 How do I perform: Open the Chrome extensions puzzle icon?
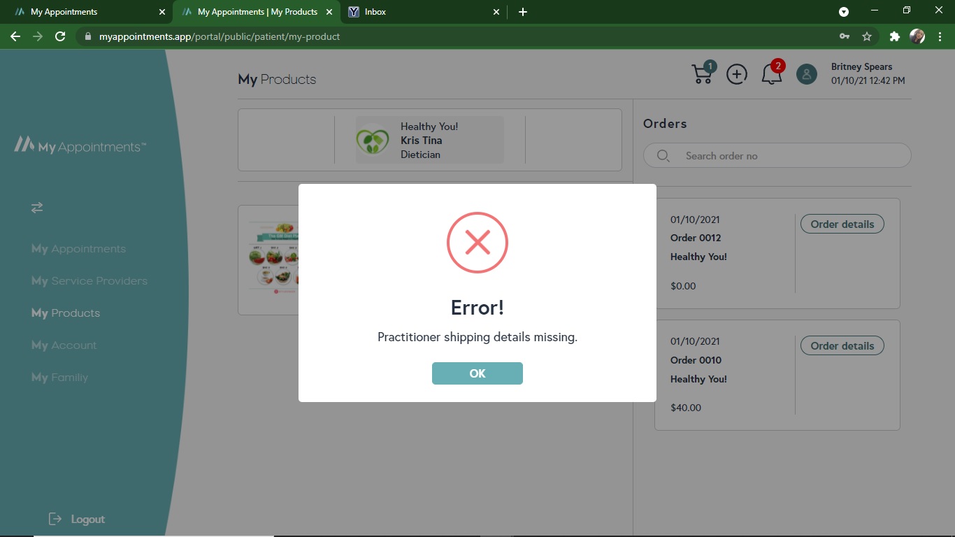pos(894,36)
